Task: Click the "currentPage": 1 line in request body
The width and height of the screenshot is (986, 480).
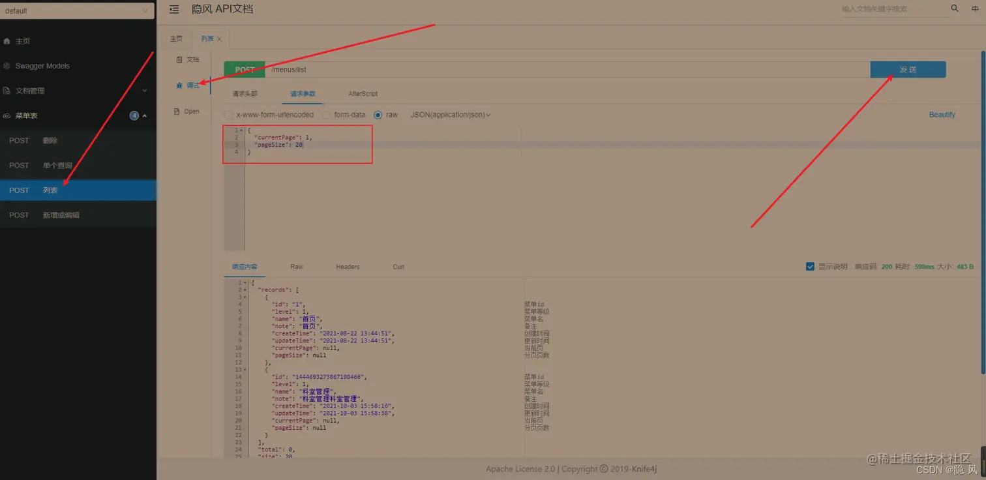Action: pos(284,138)
